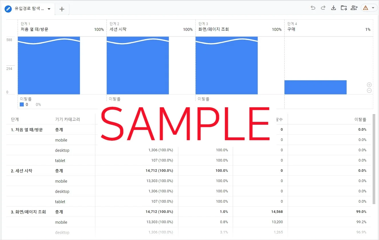Share the exploration via folder-arrow icon
This screenshot has height=240, width=379.
tap(344, 8)
